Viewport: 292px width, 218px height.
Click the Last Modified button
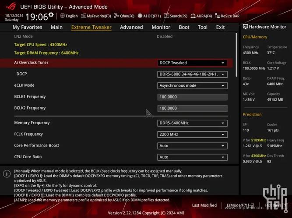tap(204, 205)
